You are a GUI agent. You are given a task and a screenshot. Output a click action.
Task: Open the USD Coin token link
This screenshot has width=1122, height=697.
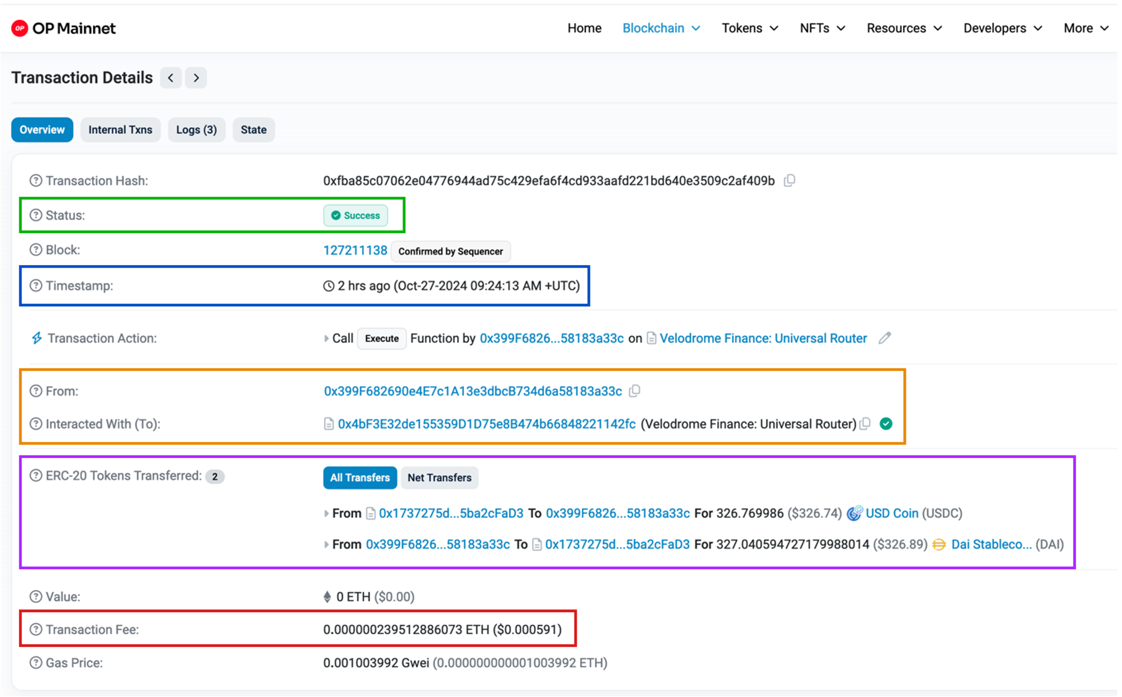pos(892,514)
